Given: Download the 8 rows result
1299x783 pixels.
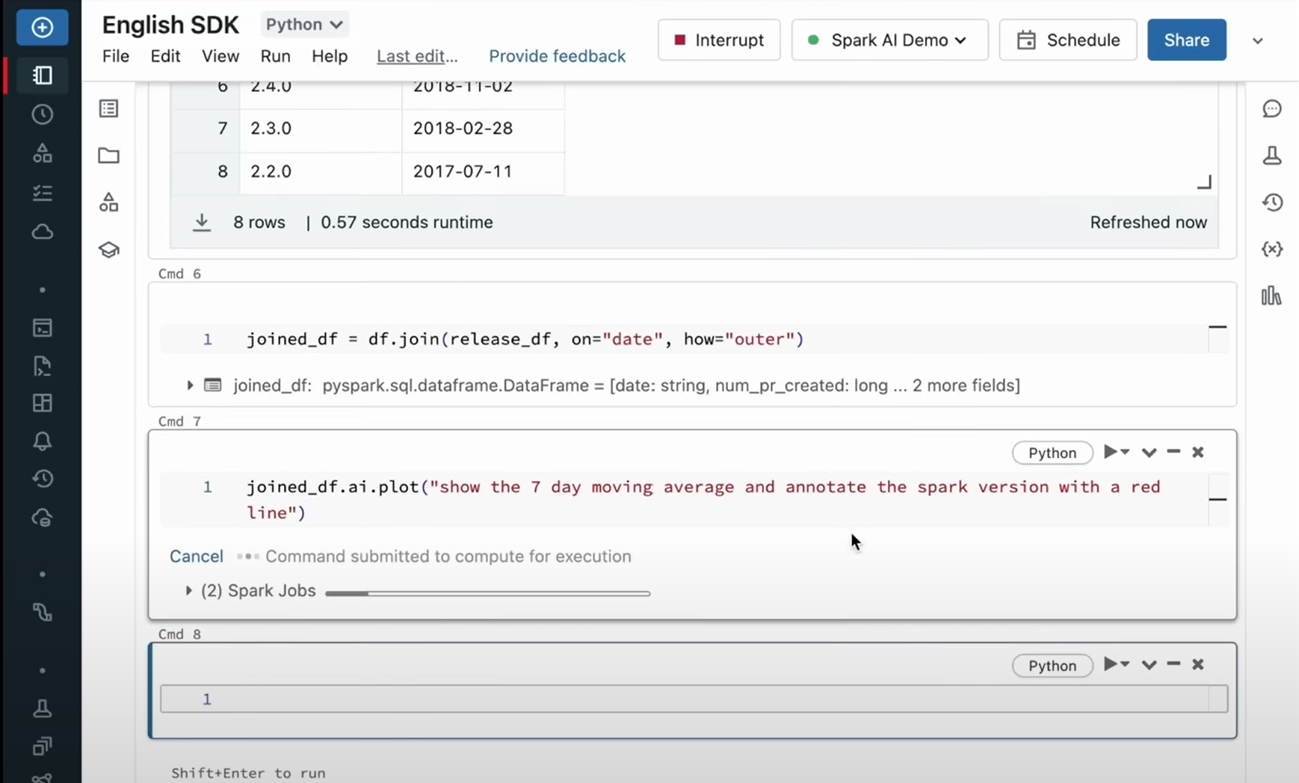Looking at the screenshot, I should 202,223.
